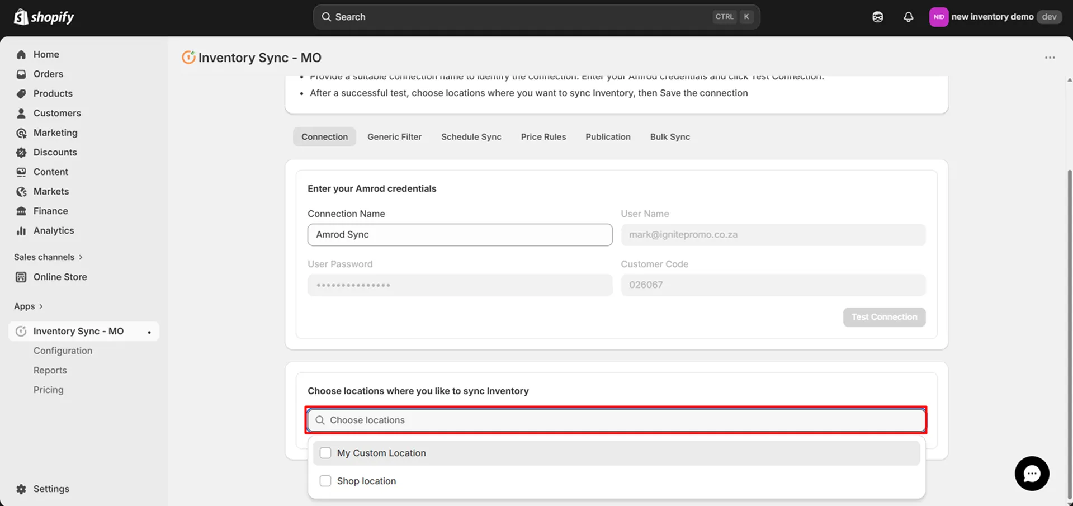Open the notification bell
Viewport: 1073px width, 506px height.
click(x=907, y=17)
